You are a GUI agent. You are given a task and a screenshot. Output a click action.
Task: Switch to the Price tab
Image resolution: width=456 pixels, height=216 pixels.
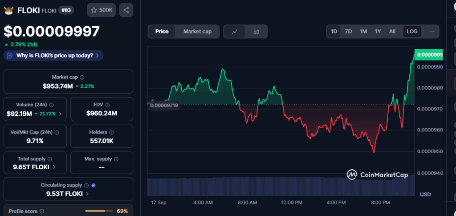162,32
